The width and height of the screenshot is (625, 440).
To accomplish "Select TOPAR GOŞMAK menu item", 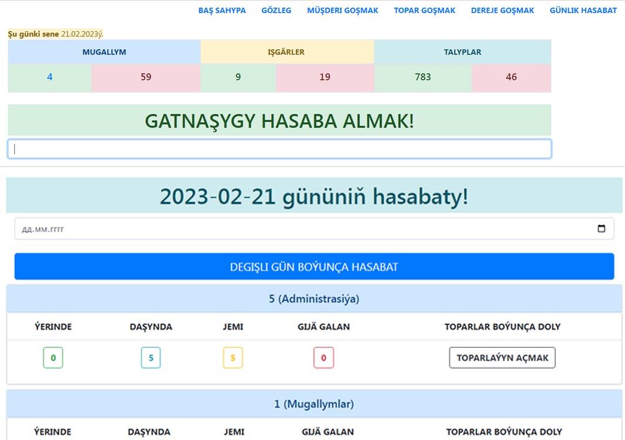I will [x=425, y=11].
